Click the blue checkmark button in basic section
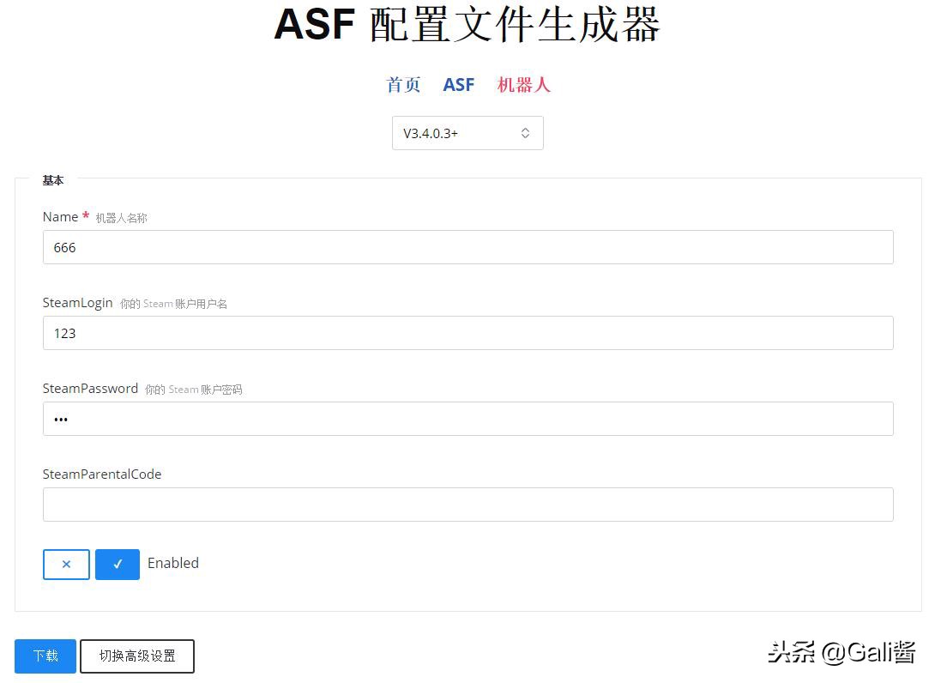935x683 pixels. coord(118,564)
